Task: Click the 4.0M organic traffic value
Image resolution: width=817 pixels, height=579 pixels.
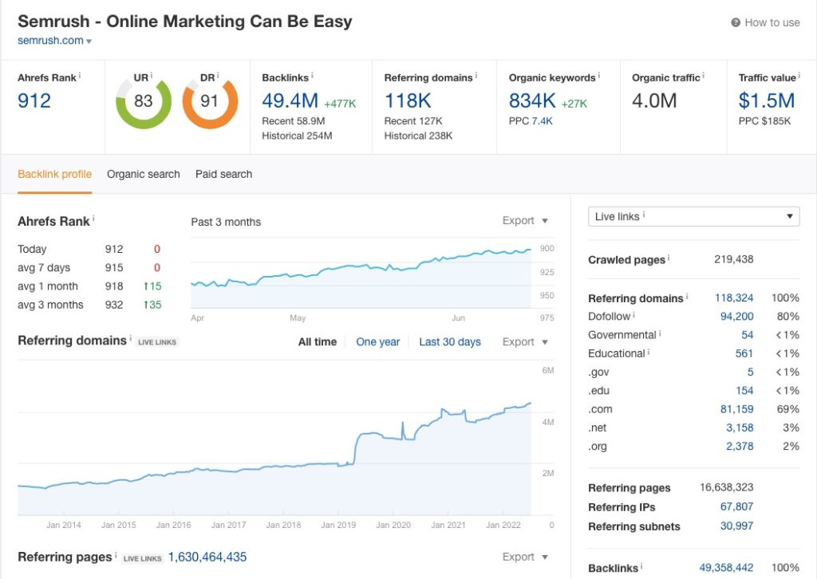Action: point(654,100)
